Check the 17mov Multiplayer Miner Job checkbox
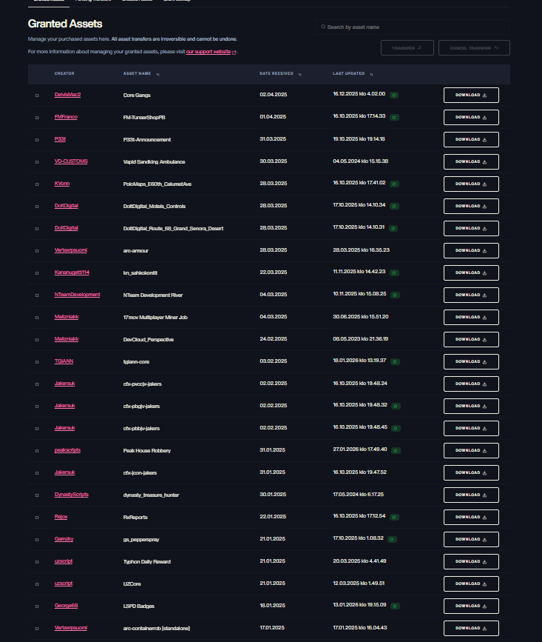This screenshot has width=542, height=642. [37, 318]
